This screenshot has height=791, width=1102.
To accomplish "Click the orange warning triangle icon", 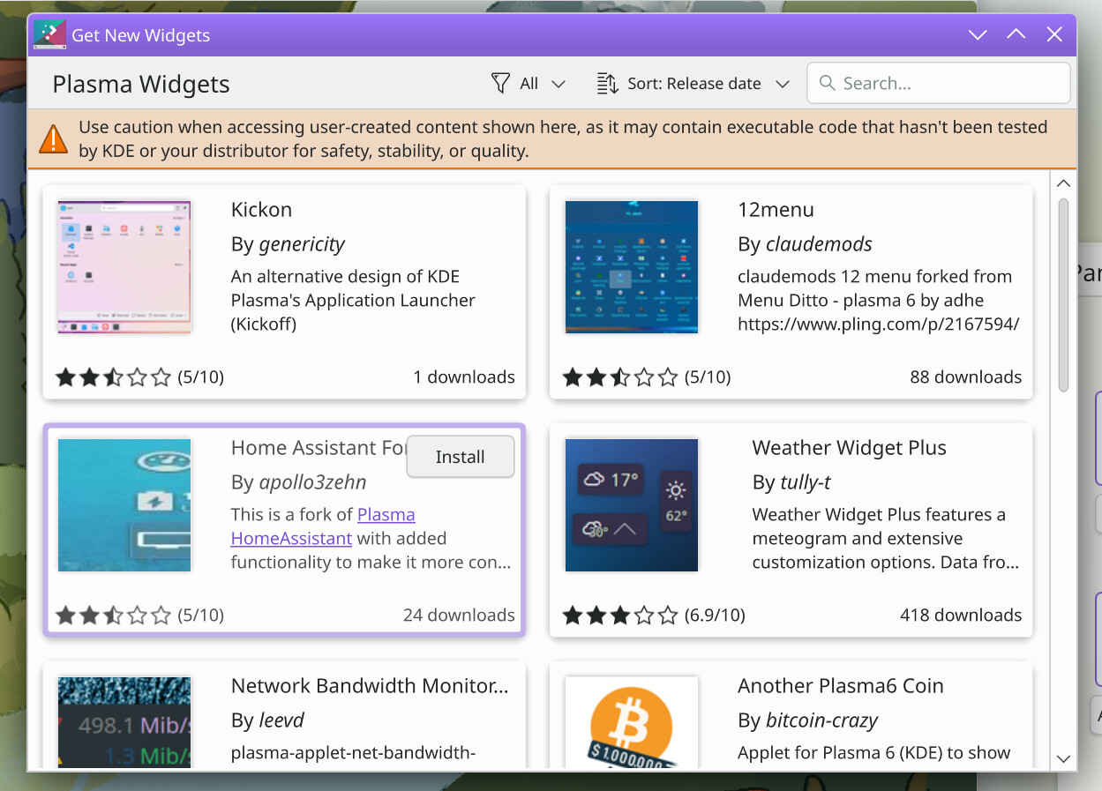I will coord(53,138).
